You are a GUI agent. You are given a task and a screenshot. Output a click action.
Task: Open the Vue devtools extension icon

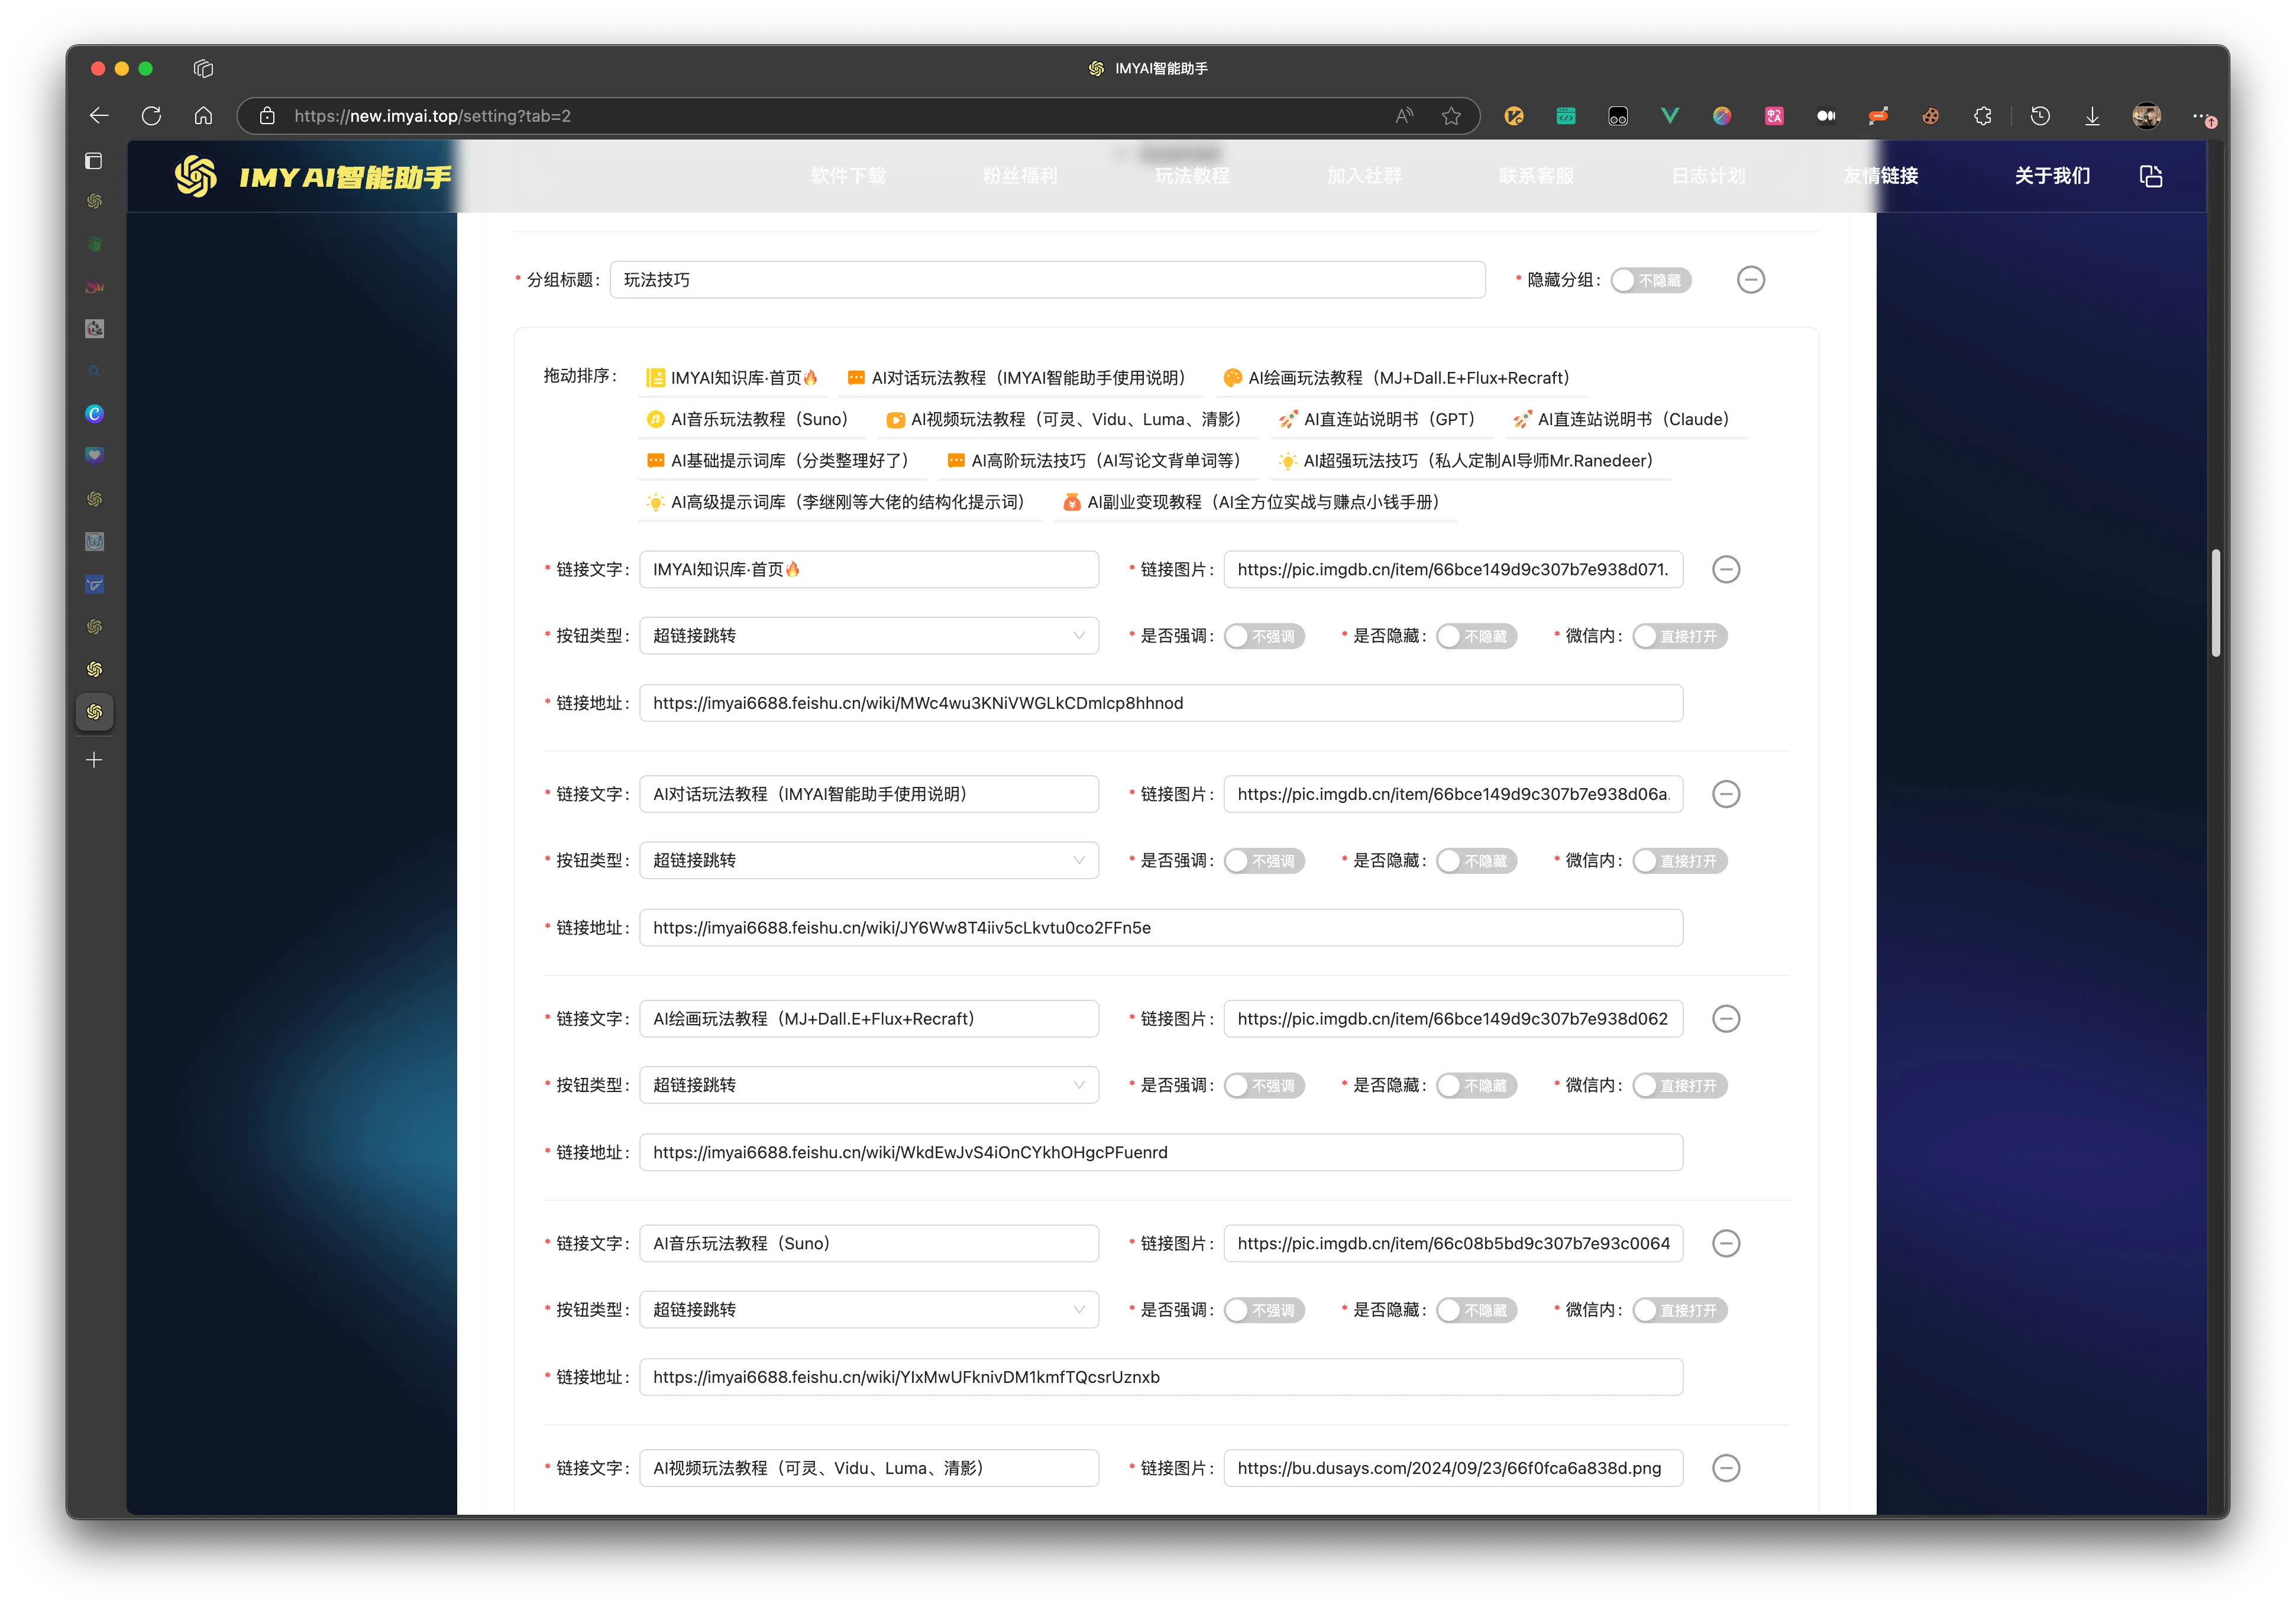1670,116
